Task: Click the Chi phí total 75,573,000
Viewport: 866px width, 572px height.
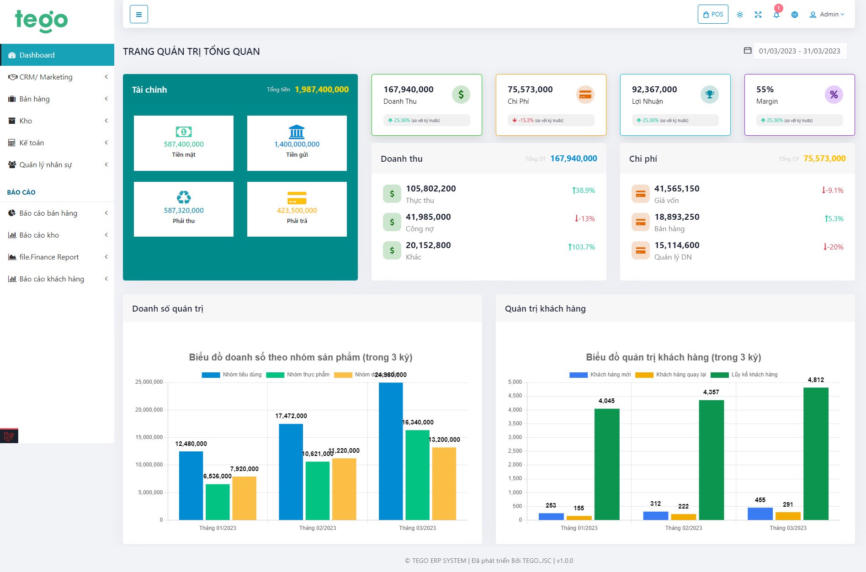Action: pos(824,159)
